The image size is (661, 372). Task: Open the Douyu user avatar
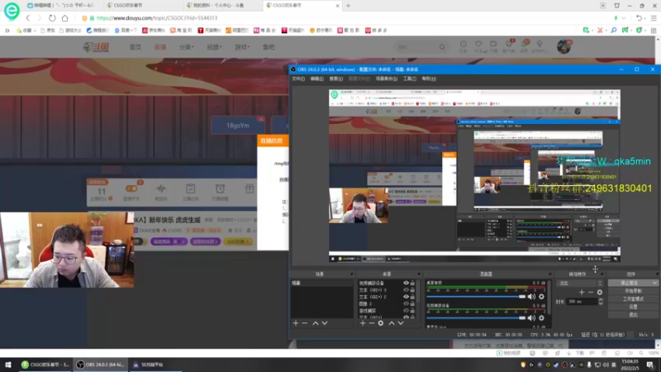coord(564,46)
